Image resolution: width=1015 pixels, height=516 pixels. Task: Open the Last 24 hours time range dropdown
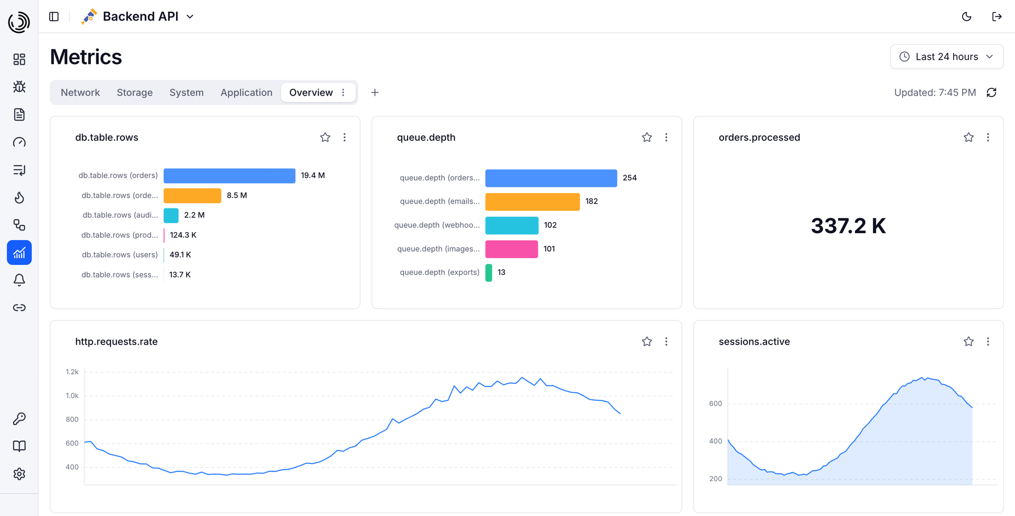(x=946, y=57)
